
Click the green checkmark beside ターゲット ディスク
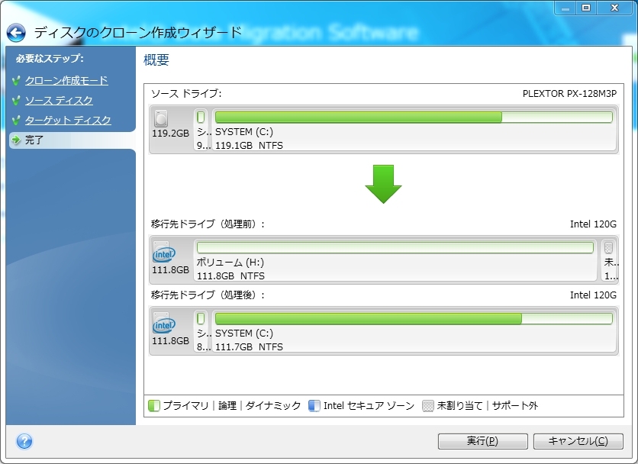pos(16,121)
